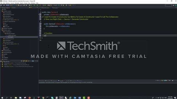Expand the ReadFile project

(1, 54)
